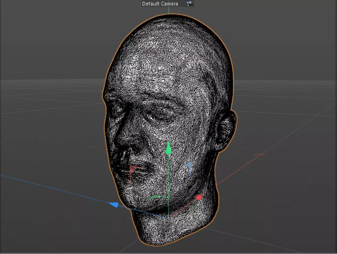Viewport: 337px width, 254px height.
Task: Select the red plane handle near the mouth
Action: 134,171
